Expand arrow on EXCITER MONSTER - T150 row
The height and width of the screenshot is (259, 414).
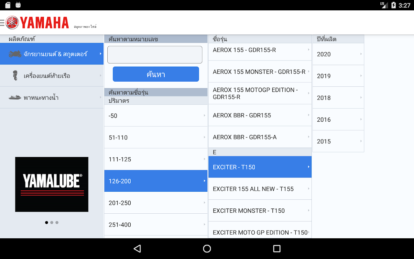(x=309, y=210)
